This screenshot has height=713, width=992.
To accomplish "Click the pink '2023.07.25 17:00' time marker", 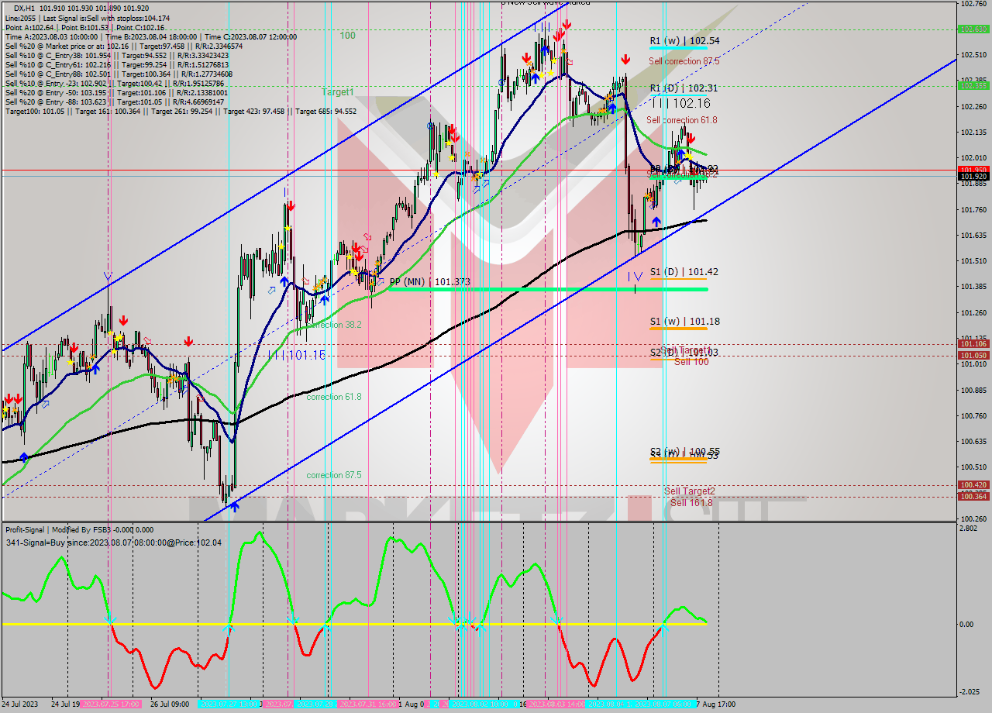I will pos(111,704).
